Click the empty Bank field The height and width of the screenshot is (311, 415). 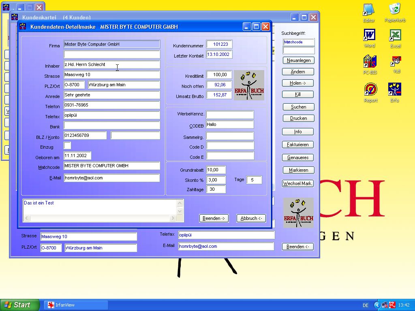tap(112, 125)
